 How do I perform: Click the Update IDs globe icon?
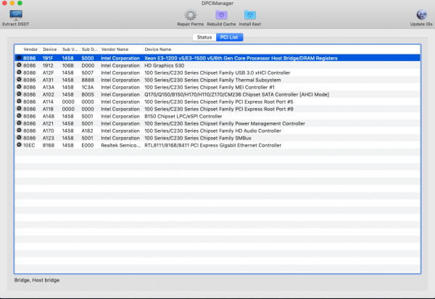[x=421, y=15]
